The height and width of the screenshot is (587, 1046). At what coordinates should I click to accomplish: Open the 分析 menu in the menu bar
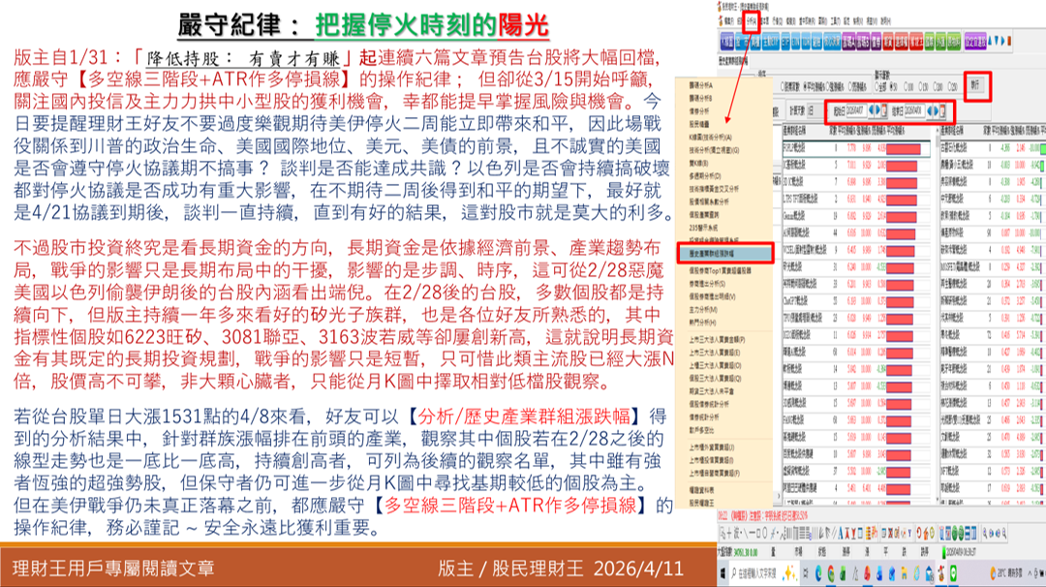752,21
